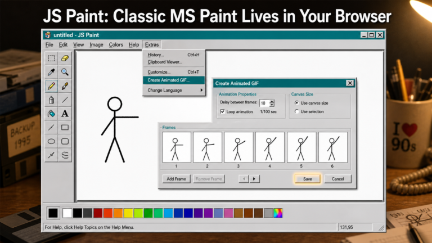
Task: Decrease delay between frames with down arrow
Action: (x=272, y=105)
